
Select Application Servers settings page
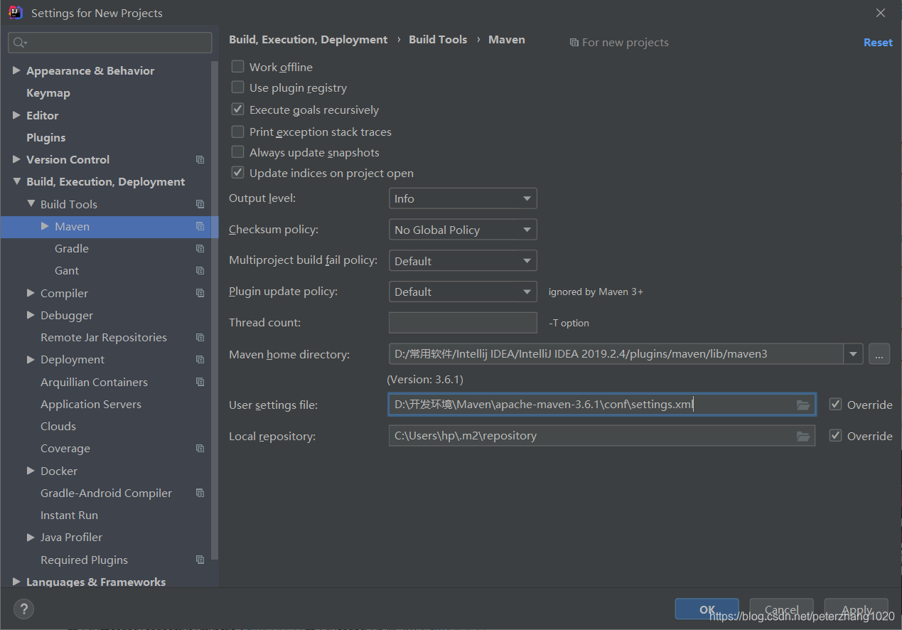[x=91, y=404]
